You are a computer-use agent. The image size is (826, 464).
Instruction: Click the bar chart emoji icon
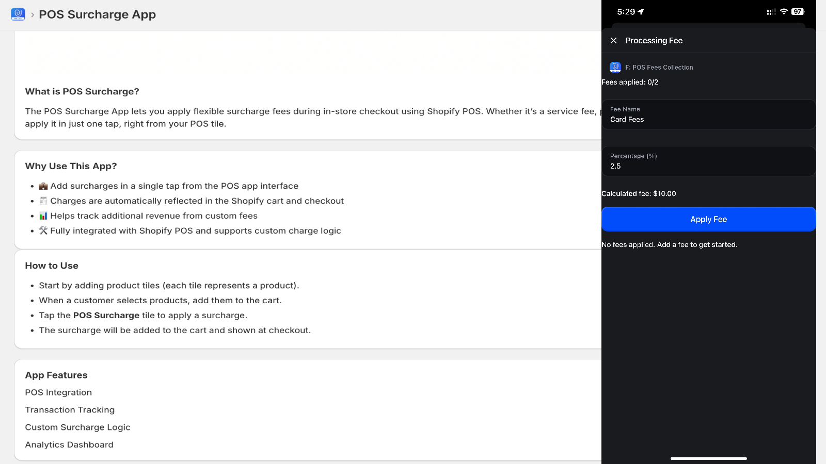click(43, 216)
